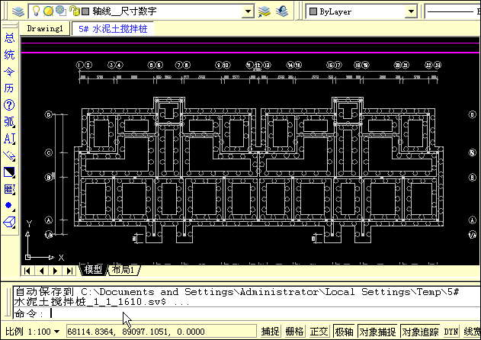This screenshot has height=340, width=481.
Task: Select the 弧 arc tool flyout
Action: (9, 122)
